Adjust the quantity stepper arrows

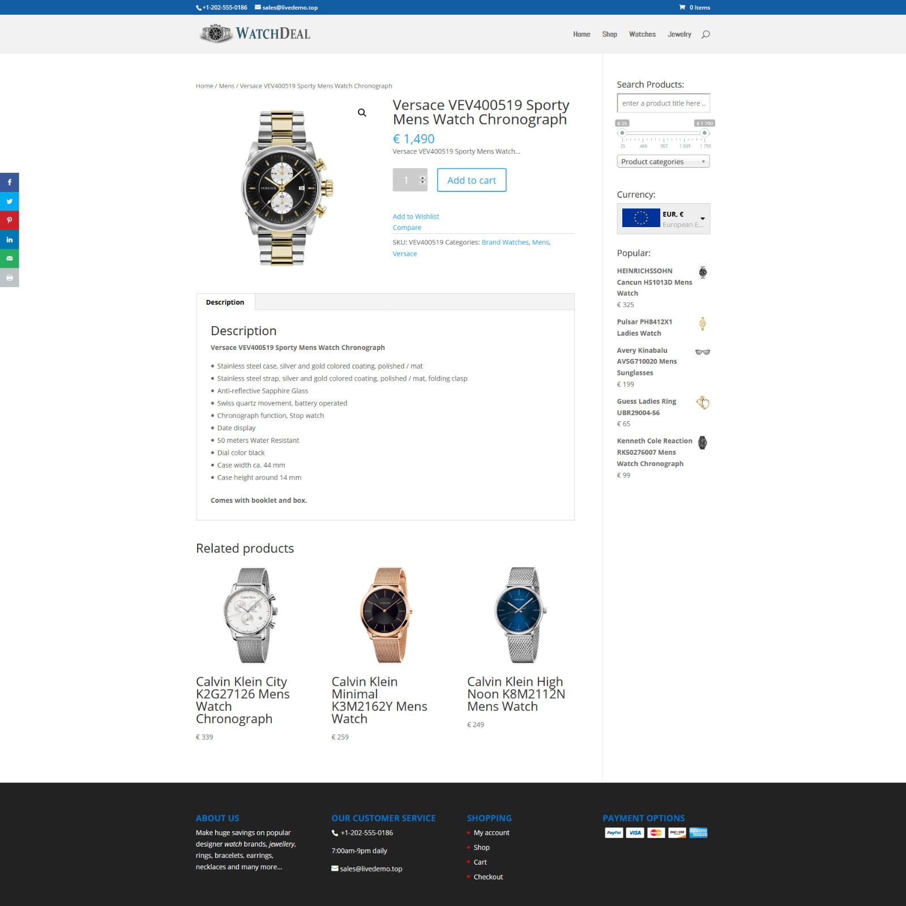pyautogui.click(x=422, y=180)
